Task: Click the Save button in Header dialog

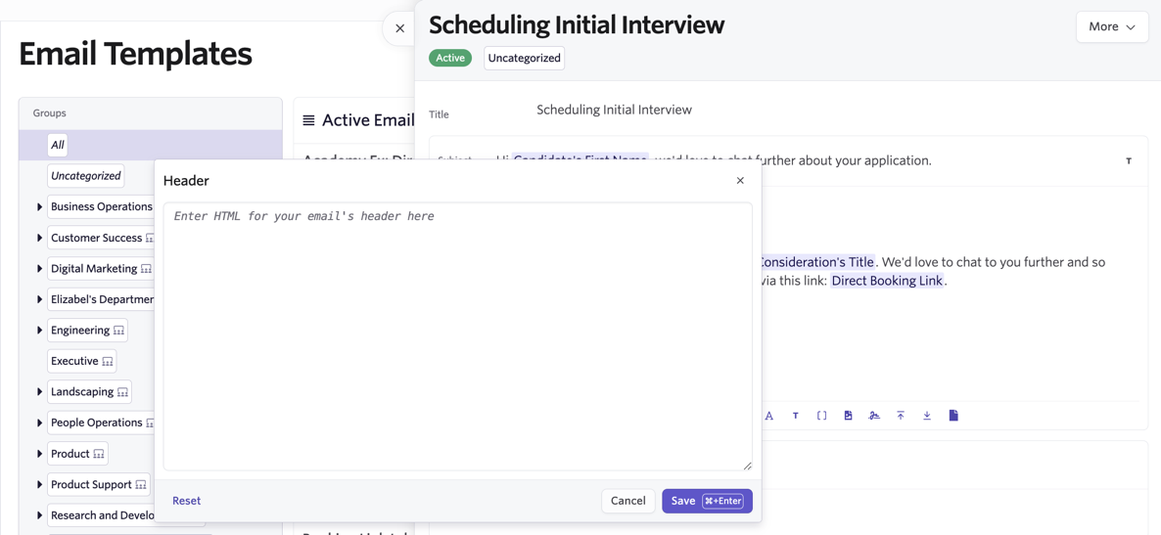Action: 707,501
